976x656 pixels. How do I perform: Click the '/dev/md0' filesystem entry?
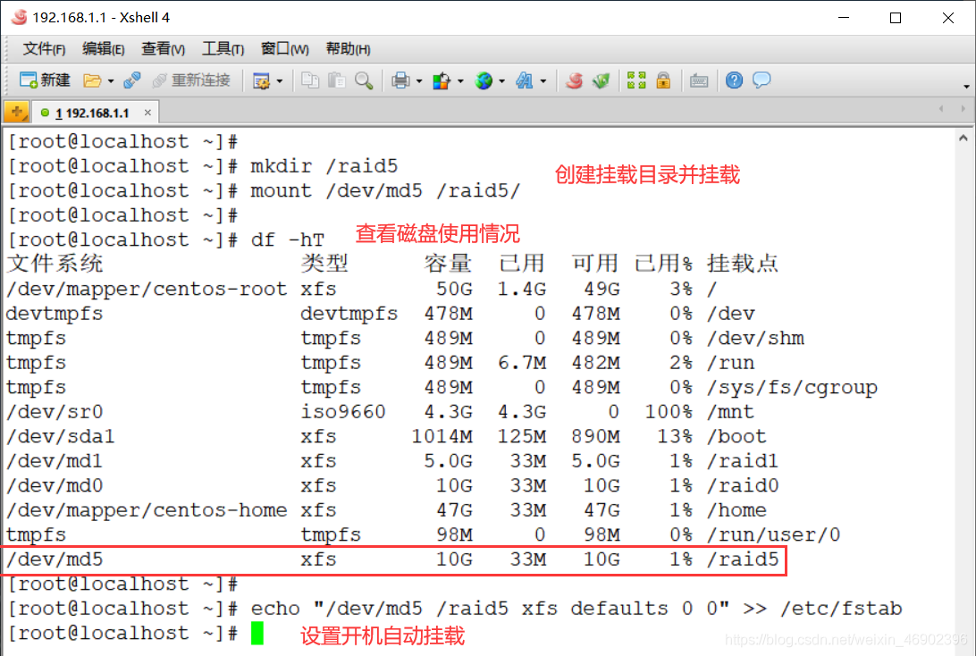tap(55, 485)
